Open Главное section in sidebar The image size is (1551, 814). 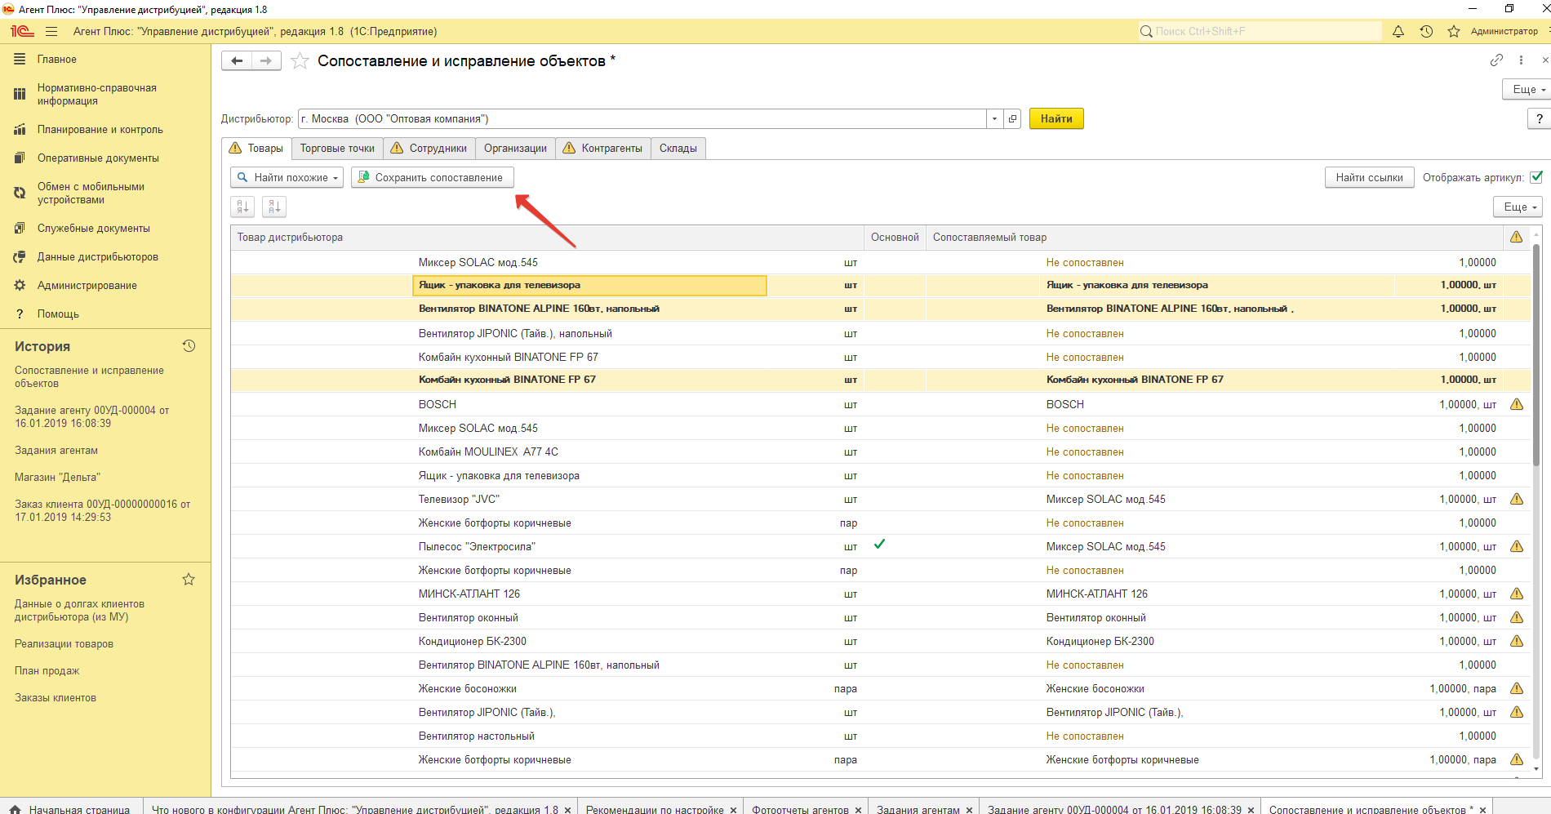[57, 60]
